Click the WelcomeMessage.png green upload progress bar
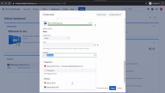 pos(70,25)
